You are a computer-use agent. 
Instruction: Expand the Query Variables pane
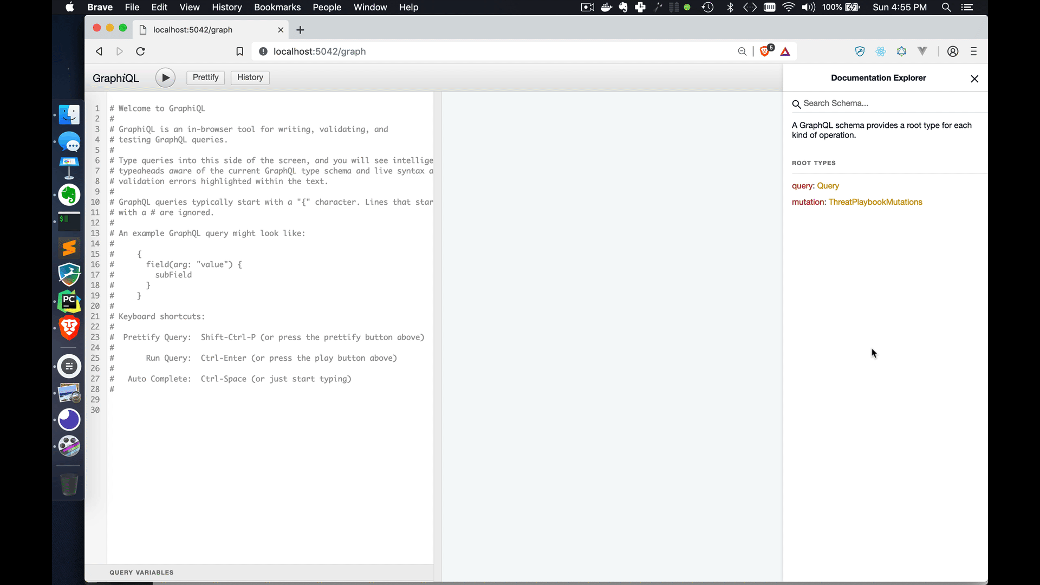click(x=142, y=573)
